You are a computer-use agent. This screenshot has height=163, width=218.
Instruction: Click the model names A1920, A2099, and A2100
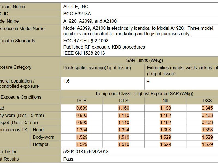click(90, 21)
